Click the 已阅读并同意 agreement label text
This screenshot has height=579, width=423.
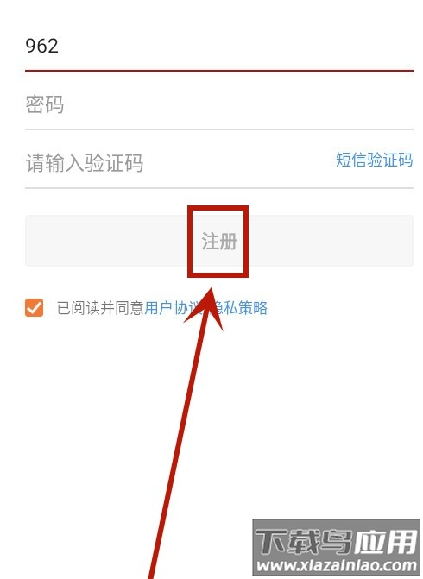click(x=100, y=307)
